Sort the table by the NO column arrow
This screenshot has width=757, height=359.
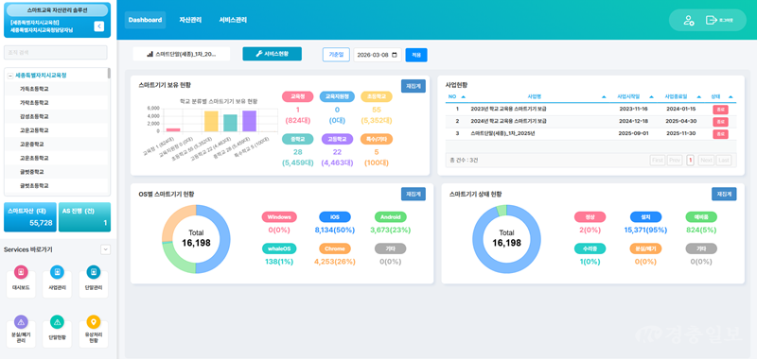tap(464, 97)
